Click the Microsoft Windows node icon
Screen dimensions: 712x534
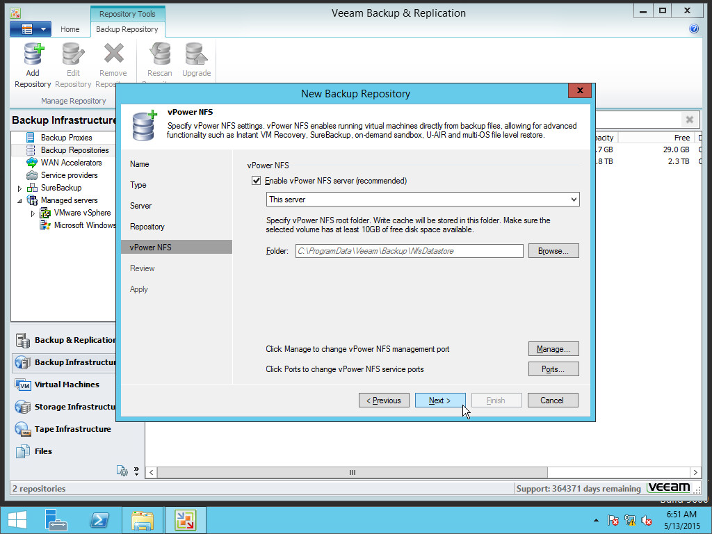click(45, 225)
